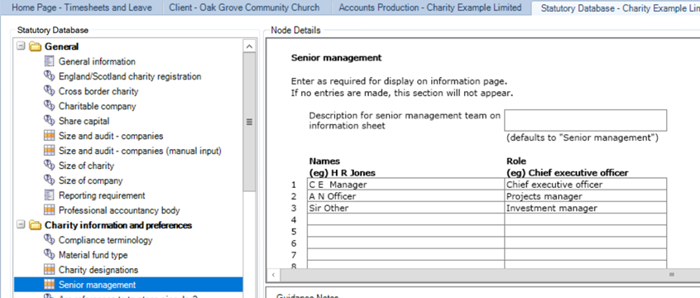Screen dimensions: 700x298
Task: Select Size of charity node
Action: pyautogui.click(x=86, y=166)
